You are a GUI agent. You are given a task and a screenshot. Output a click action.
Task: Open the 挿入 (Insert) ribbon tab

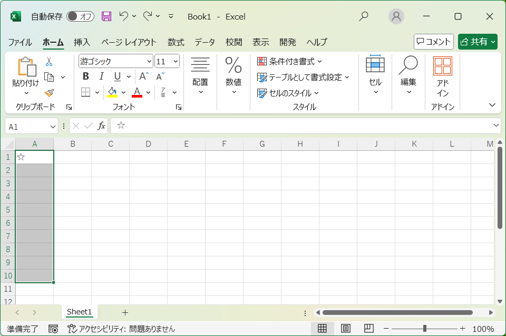click(82, 42)
